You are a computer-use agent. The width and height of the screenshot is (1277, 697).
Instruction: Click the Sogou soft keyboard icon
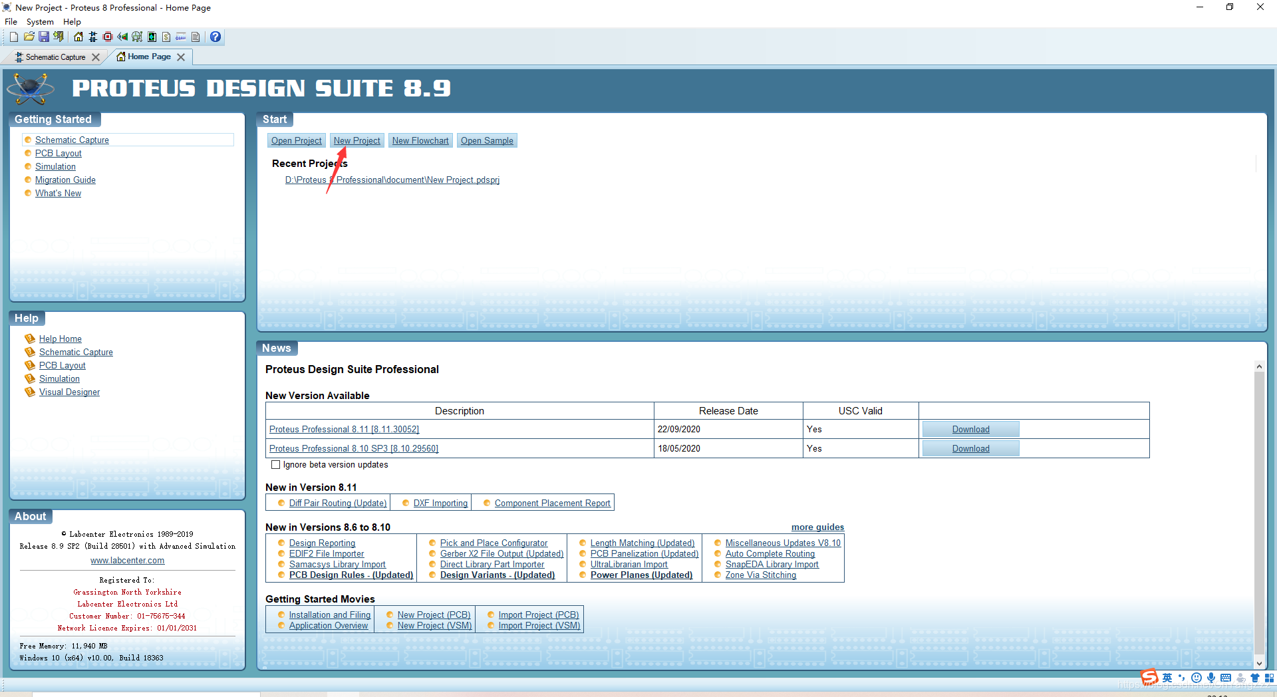coord(1226,678)
